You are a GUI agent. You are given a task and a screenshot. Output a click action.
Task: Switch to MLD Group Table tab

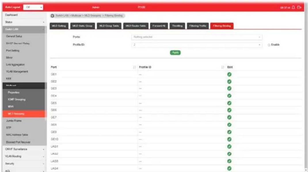pyautogui.click(x=109, y=26)
